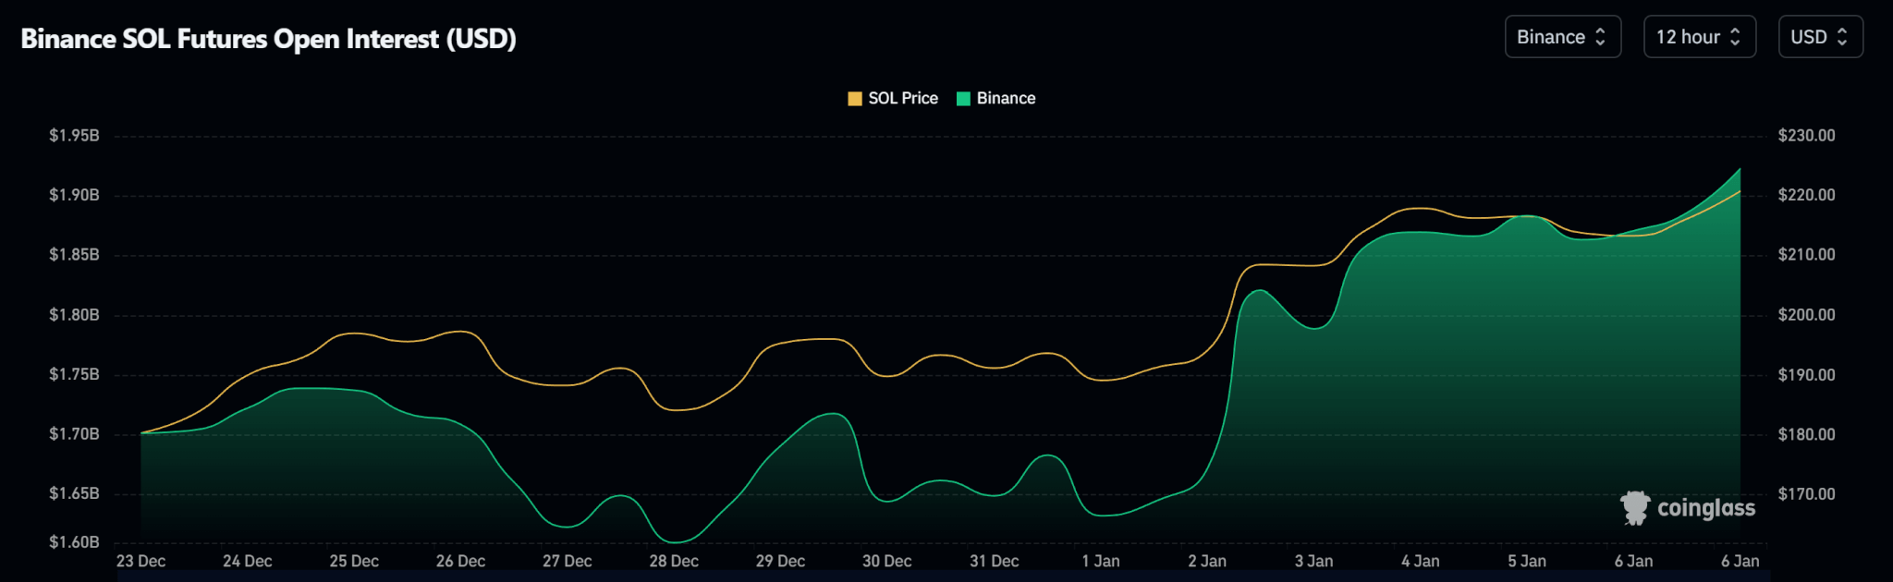Image resolution: width=1893 pixels, height=582 pixels.
Task: Select the 28 Dec date label
Action: click(674, 561)
